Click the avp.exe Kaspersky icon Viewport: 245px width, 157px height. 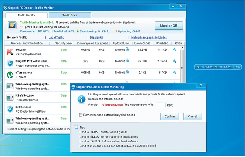10,52
